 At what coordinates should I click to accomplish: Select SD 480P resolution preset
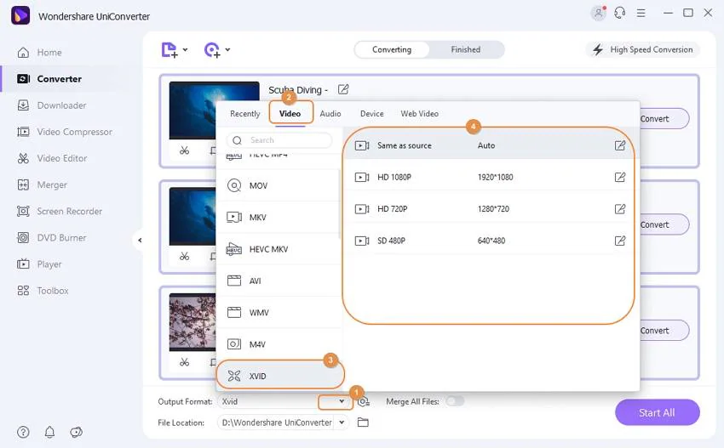(x=490, y=241)
